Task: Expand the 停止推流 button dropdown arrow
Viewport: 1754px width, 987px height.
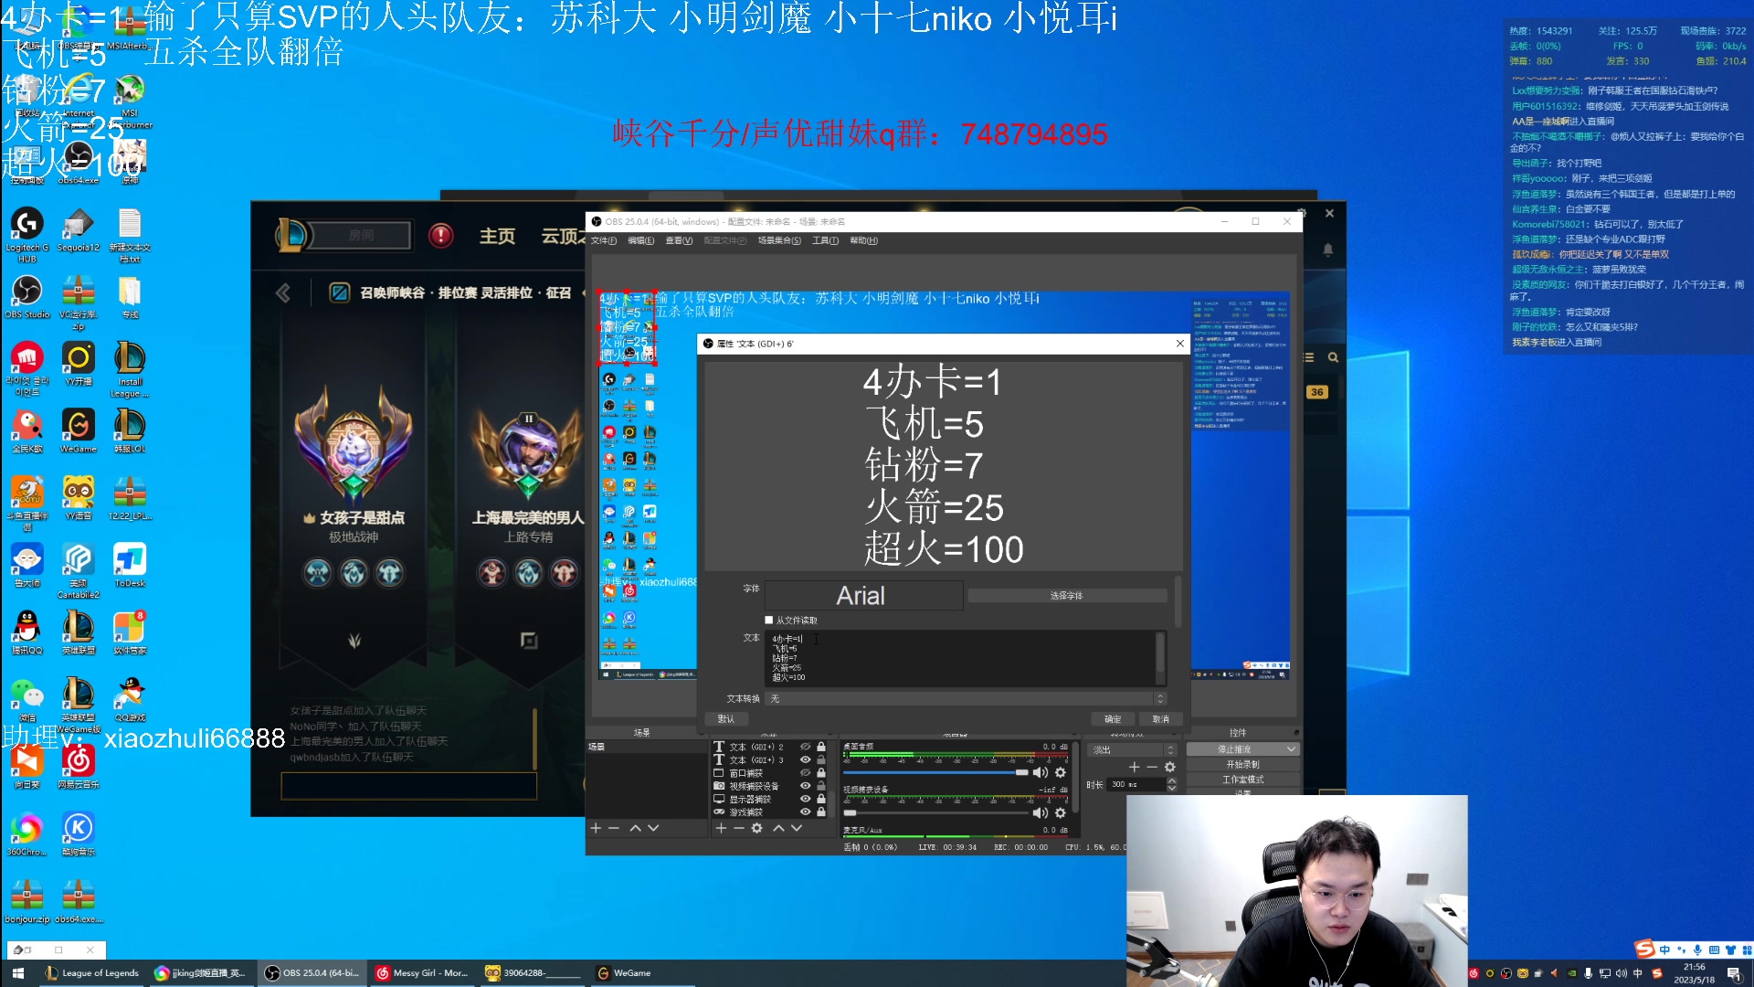Action: click(1291, 749)
